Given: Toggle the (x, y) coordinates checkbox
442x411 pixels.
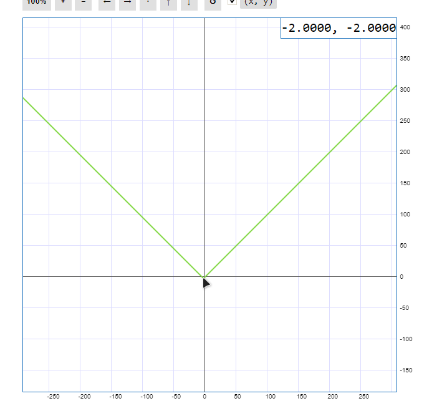Looking at the screenshot, I should tap(232, 2).
